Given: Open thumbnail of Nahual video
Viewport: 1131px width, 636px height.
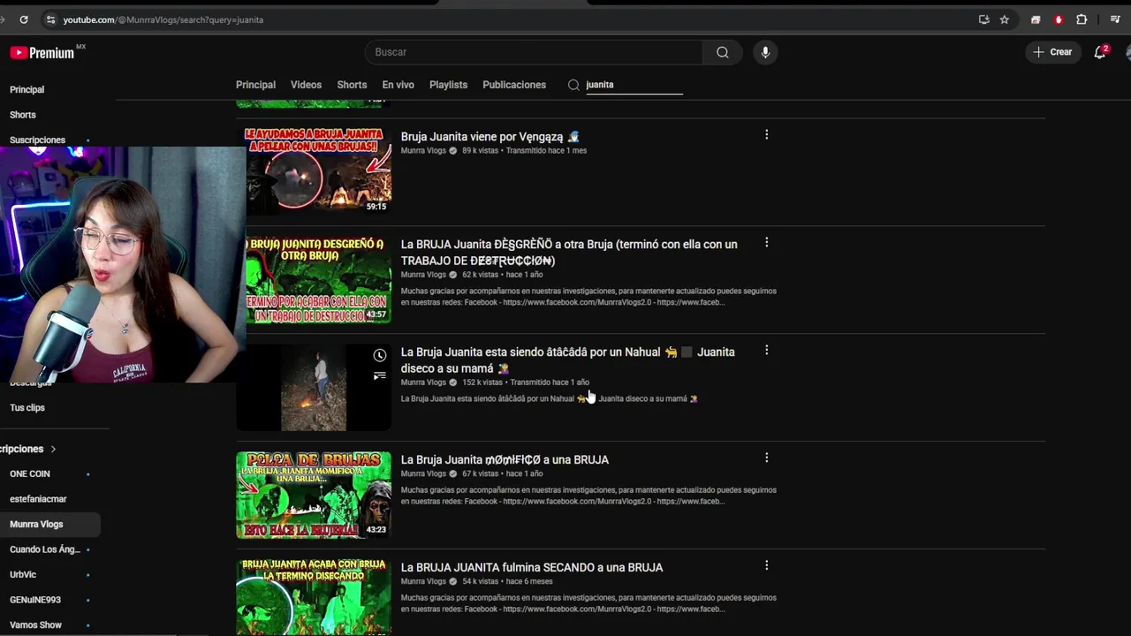Looking at the screenshot, I should coord(314,387).
